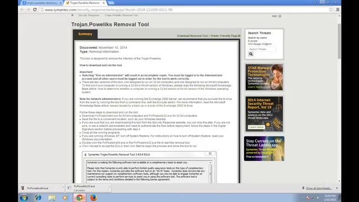Open the Exchange 2000 M drive article link
Screen dimensions: 359x202
click(151, 106)
